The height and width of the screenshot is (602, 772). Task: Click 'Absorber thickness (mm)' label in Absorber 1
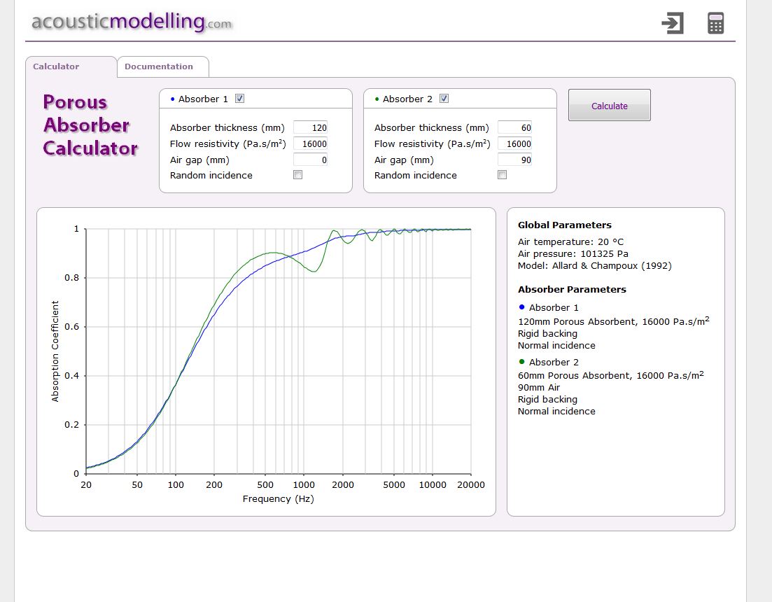[227, 127]
